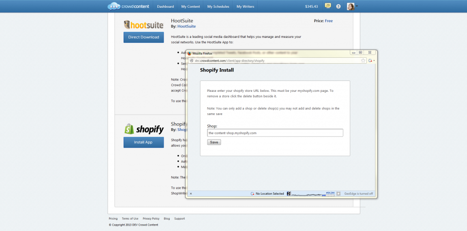Open the notifications icon showing 29
Image resolution: width=467 pixels, height=231 pixels.
coord(327,6)
